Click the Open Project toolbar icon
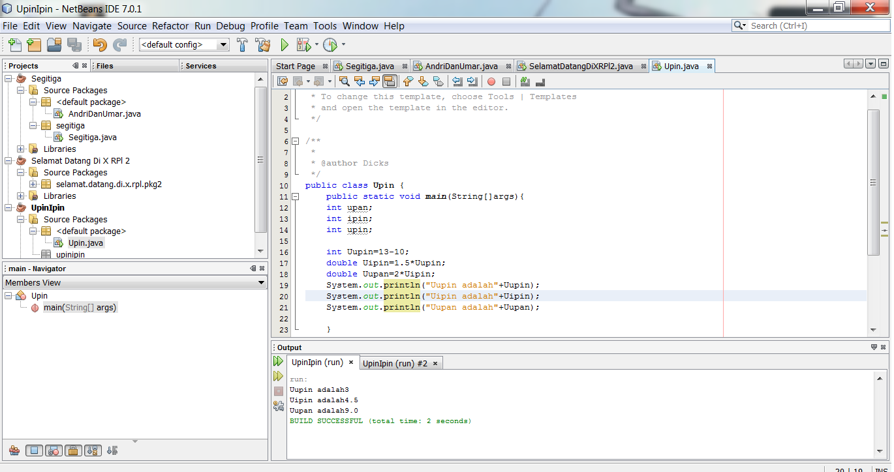The height and width of the screenshot is (472, 894). tap(54, 45)
